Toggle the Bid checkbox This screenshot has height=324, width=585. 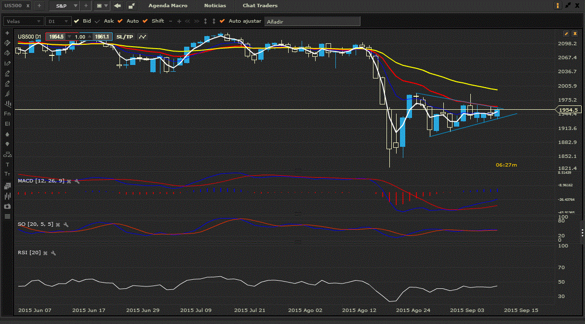point(77,21)
